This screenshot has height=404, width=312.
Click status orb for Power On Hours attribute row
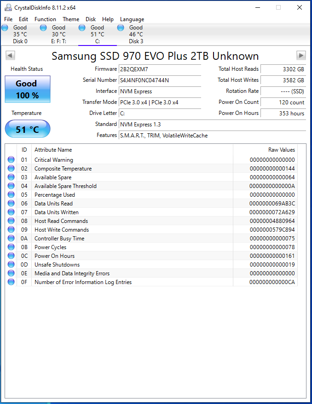click(11, 256)
